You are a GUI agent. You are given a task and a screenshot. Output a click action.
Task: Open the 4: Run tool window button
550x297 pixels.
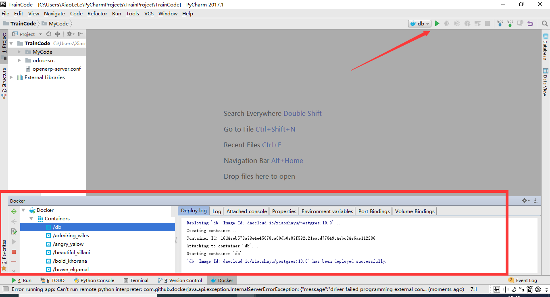pos(21,280)
